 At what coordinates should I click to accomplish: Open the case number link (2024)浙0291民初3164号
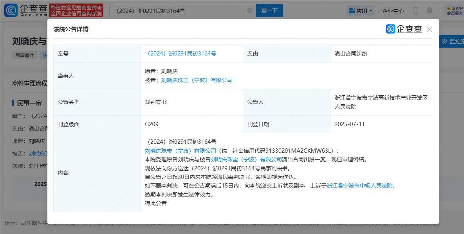tap(181, 54)
